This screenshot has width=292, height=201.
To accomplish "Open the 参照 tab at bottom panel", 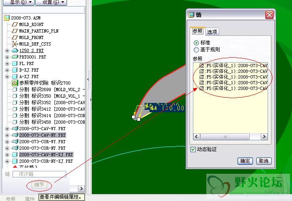I will tap(11, 199).
